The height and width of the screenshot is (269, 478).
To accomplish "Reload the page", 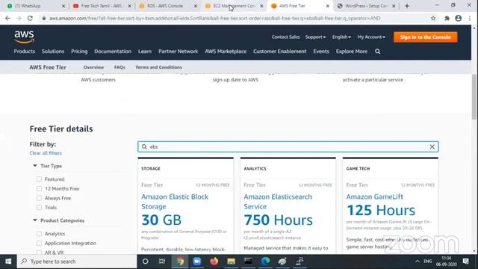I will pyautogui.click(x=30, y=18).
